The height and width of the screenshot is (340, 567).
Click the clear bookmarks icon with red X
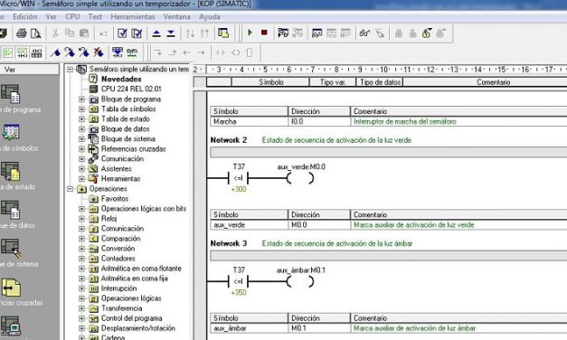click(99, 52)
